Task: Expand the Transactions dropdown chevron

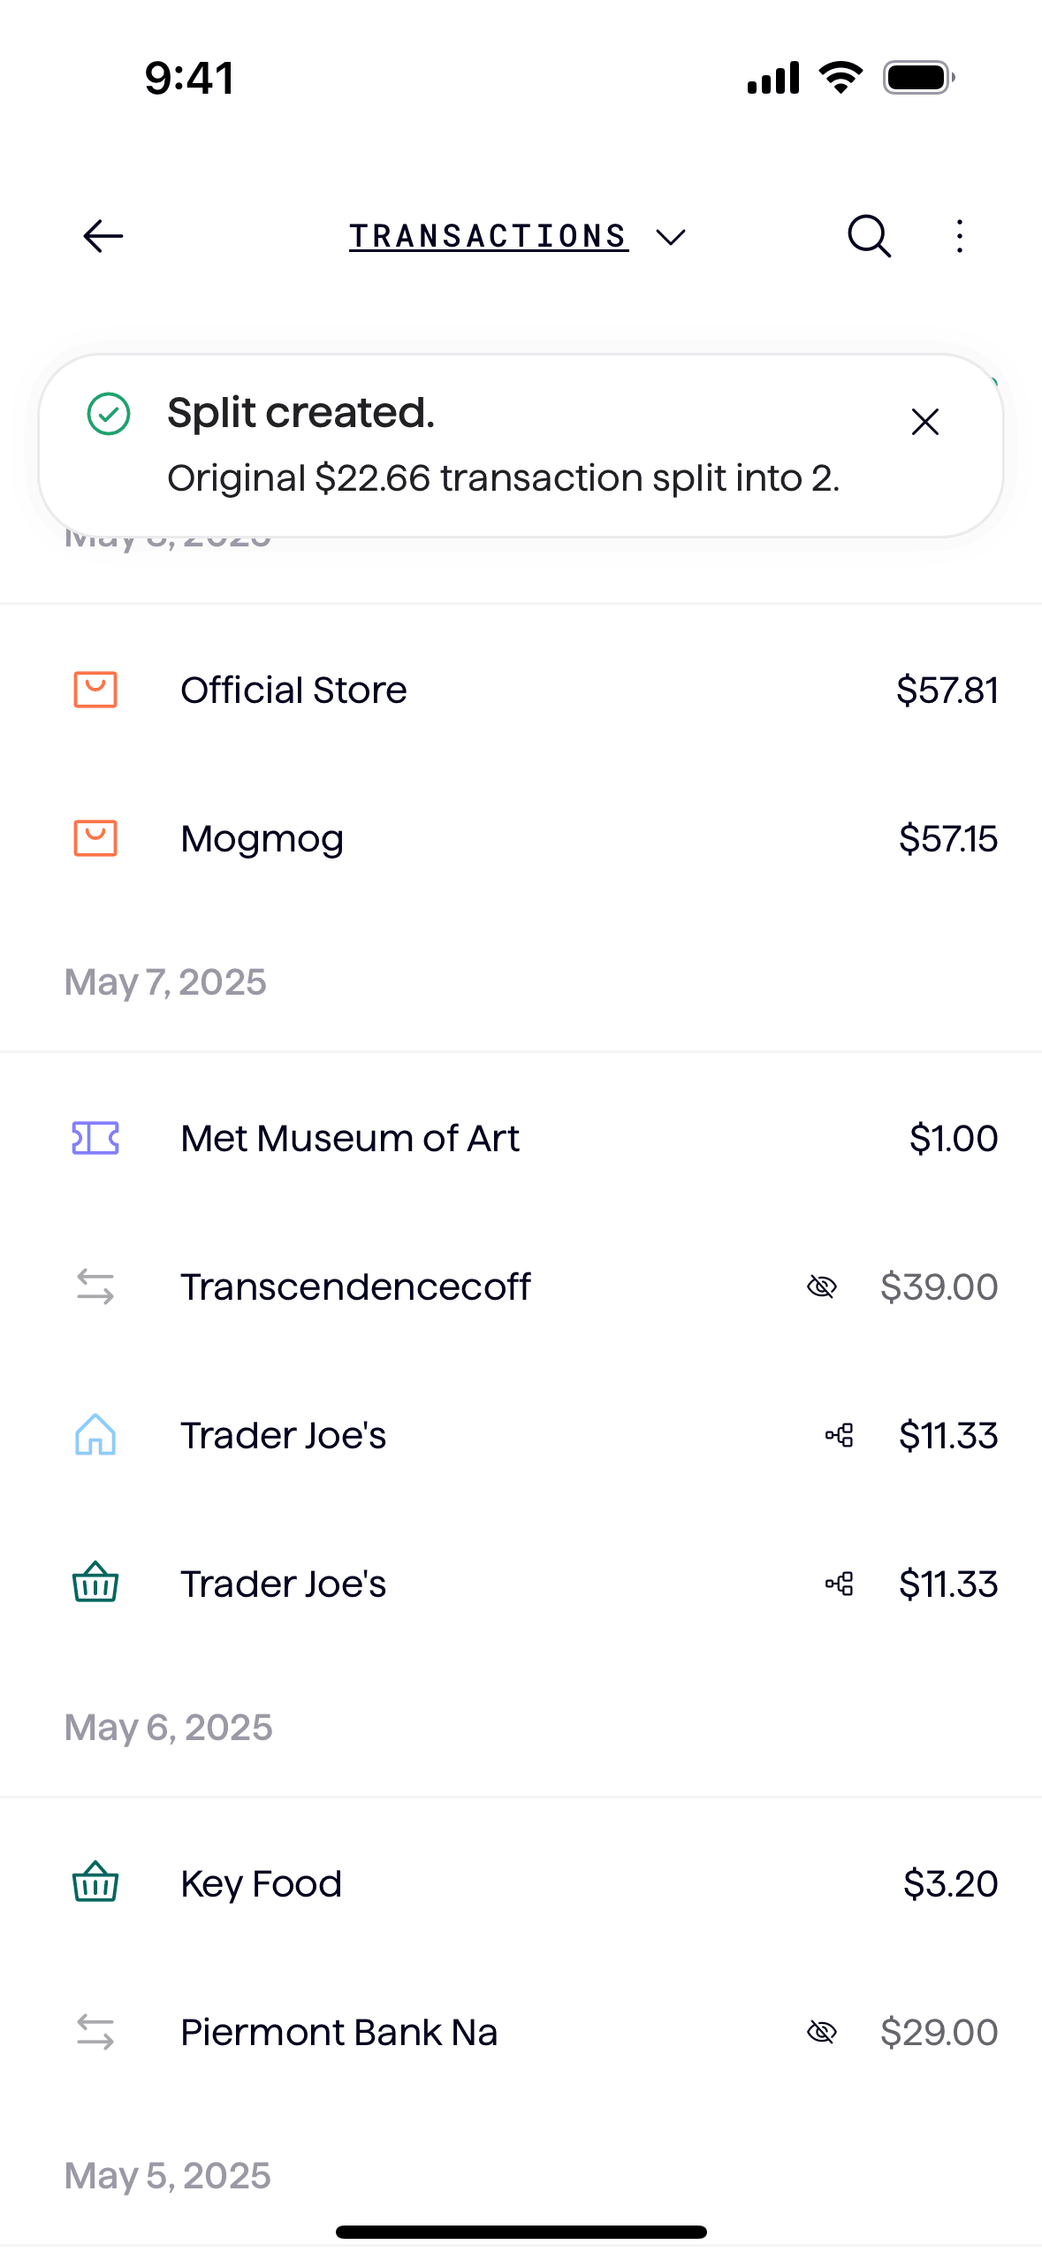Action: (671, 237)
